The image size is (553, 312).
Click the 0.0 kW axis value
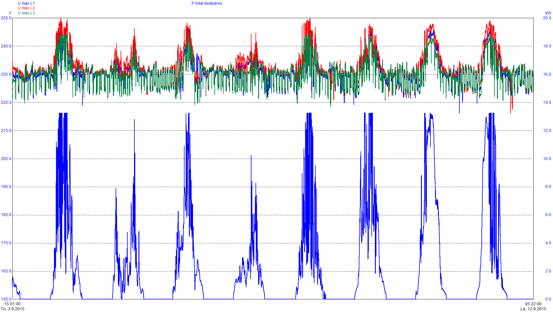coord(548,299)
